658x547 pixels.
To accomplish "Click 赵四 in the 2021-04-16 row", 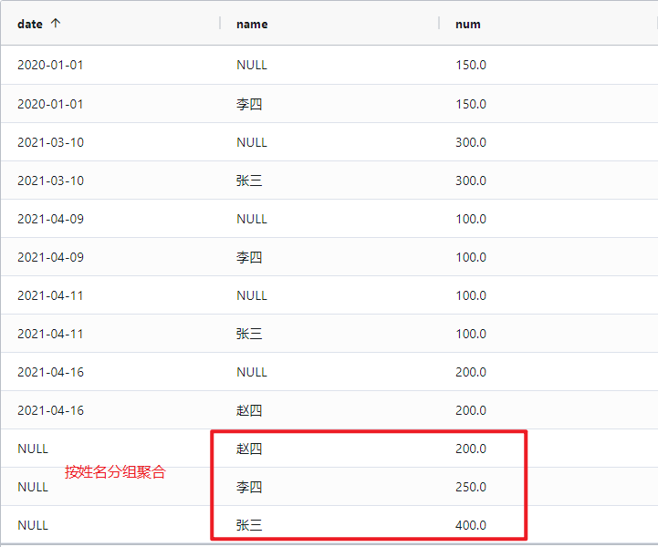I will [x=248, y=410].
